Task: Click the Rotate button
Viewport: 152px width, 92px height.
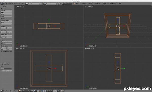Action: coord(6,12)
